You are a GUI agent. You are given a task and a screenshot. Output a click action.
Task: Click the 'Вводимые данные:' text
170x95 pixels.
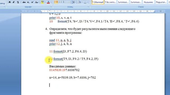(x=63, y=66)
